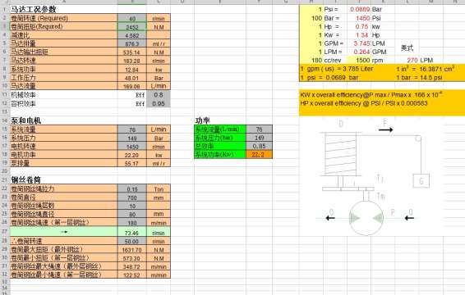Select the KW x overall efficiency formula note
This screenshot has width=465, height=295.
371,95
